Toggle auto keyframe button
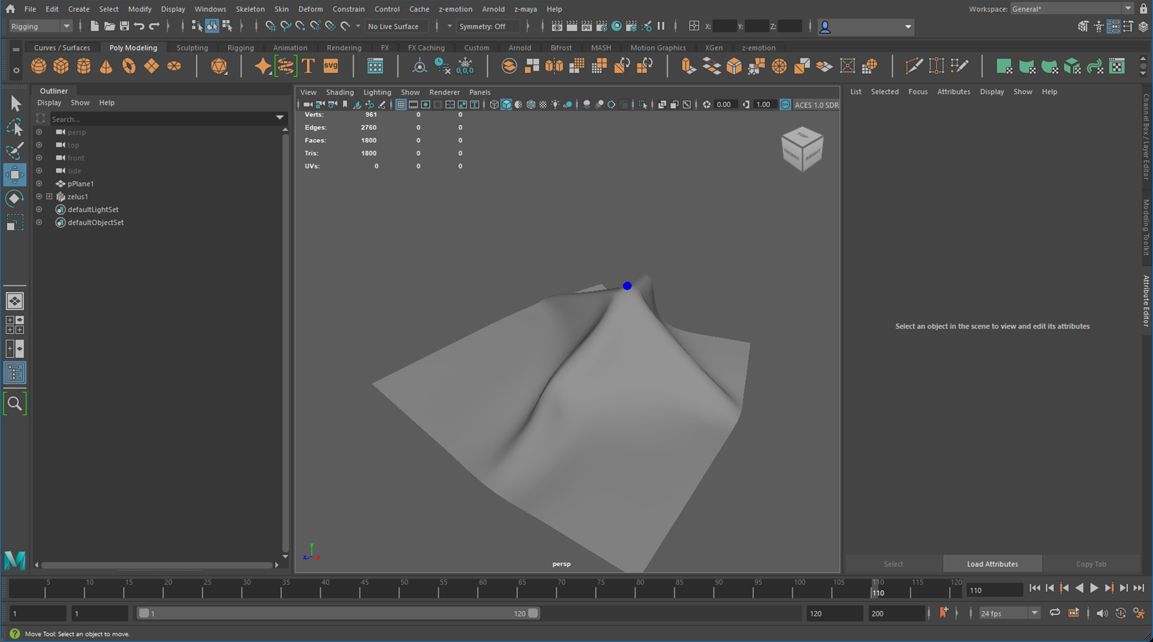 tap(1121, 613)
